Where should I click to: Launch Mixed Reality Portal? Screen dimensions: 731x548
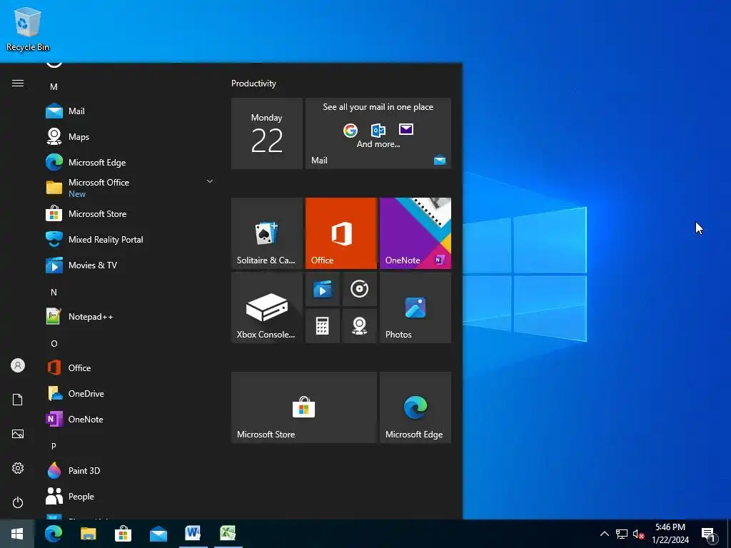click(131, 240)
